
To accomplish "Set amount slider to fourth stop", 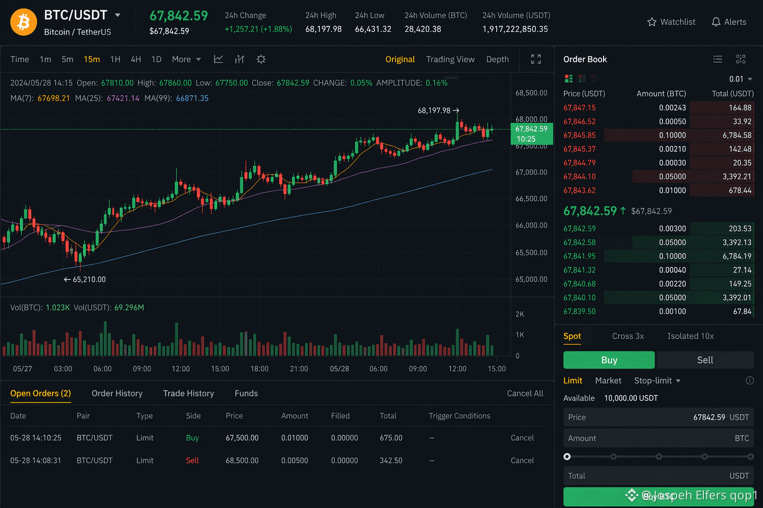I will point(704,456).
